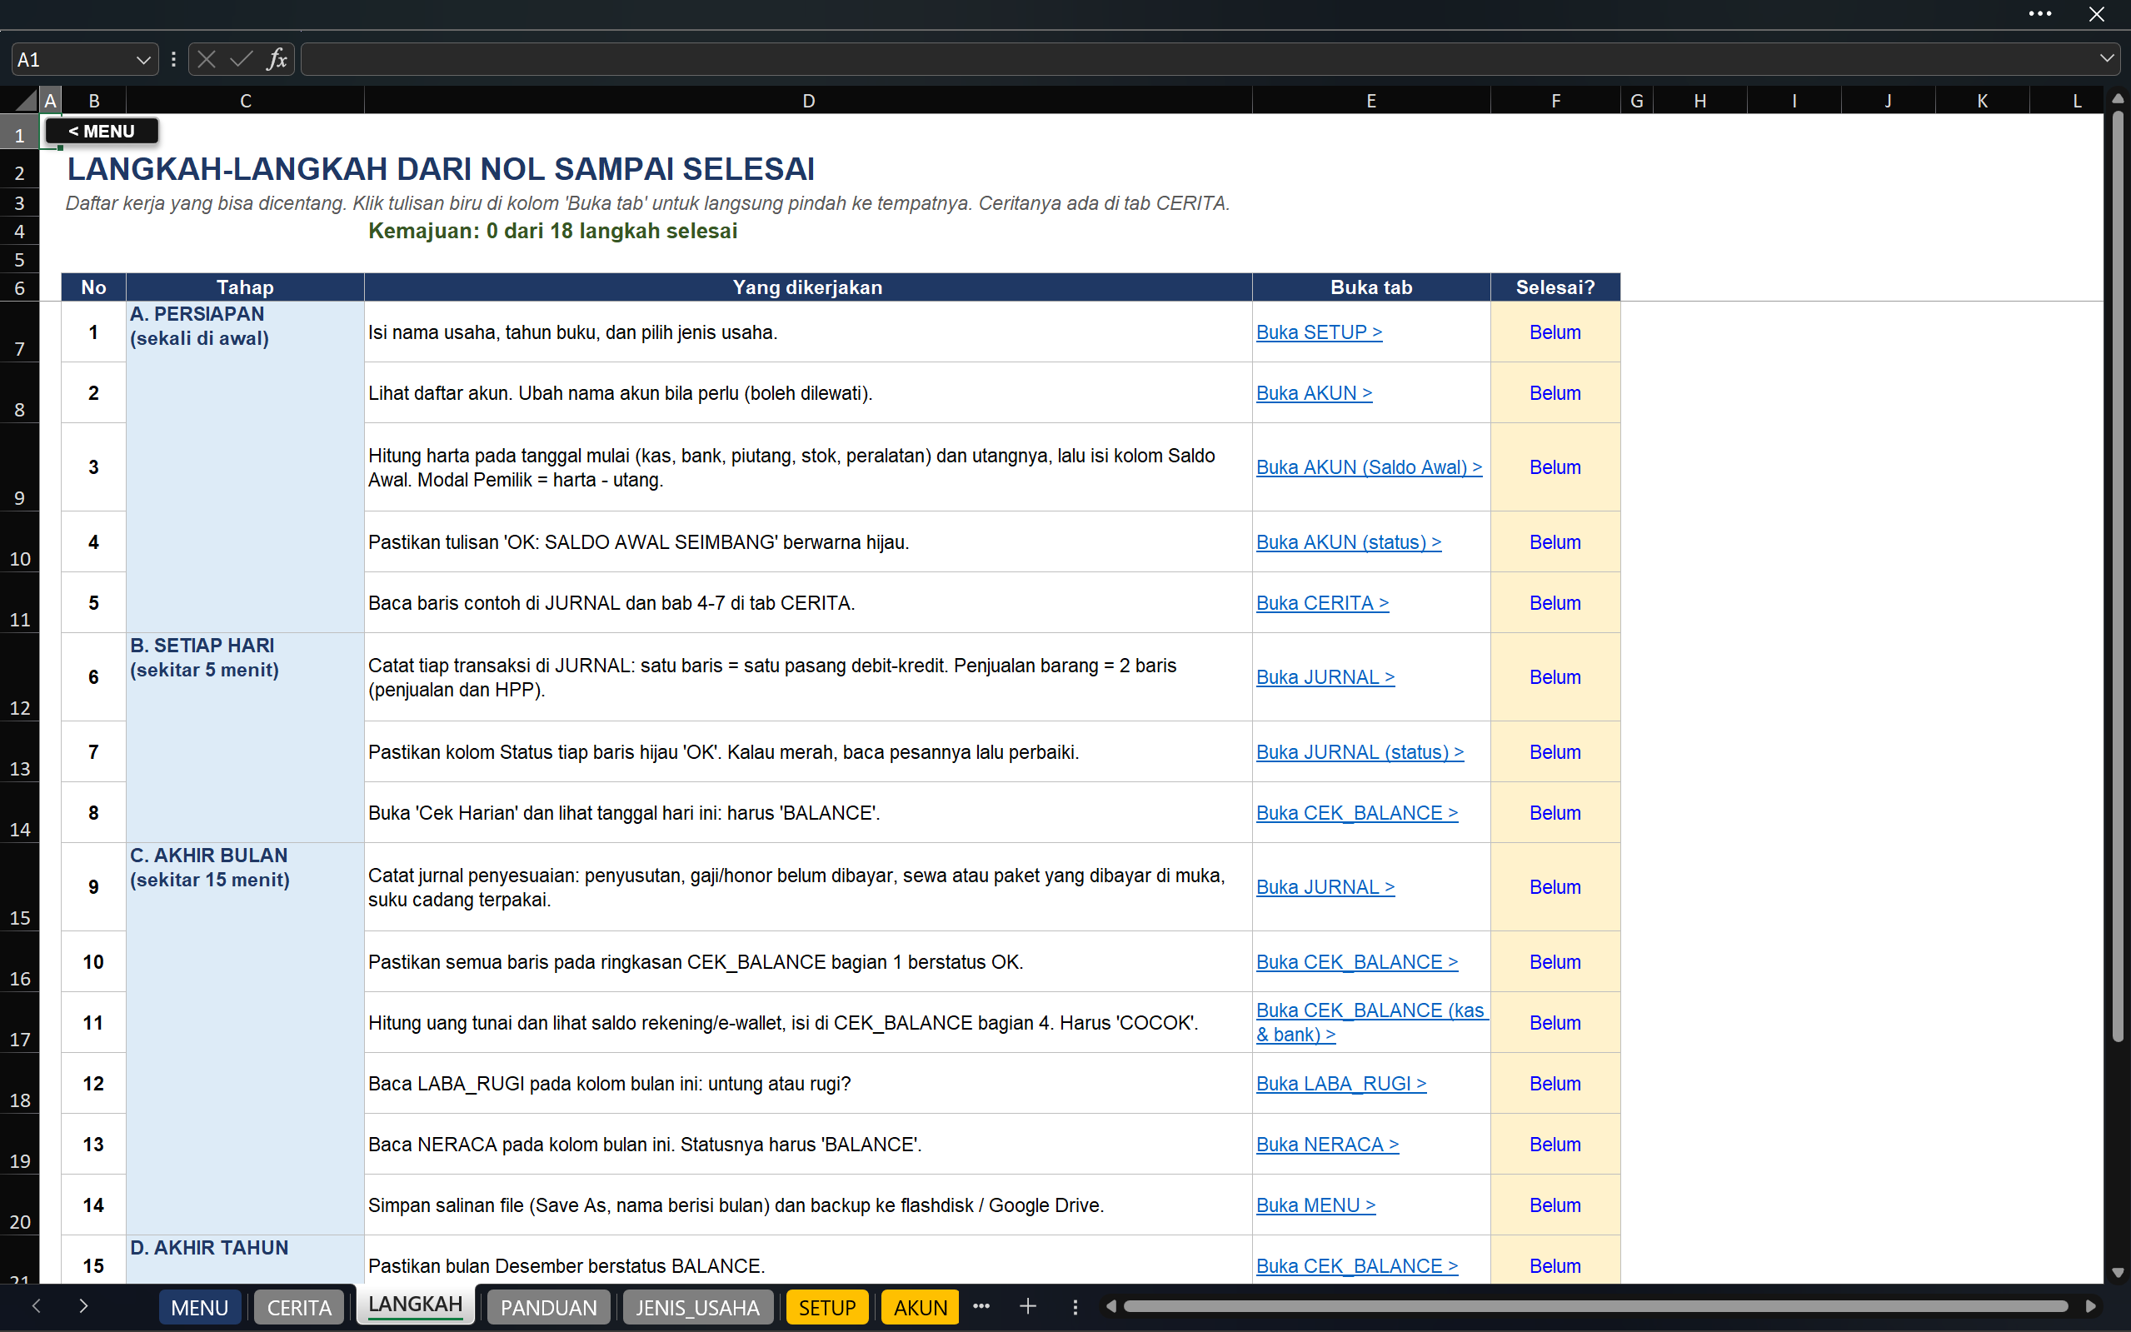Switch to the CERITA sheet tab
Image resolution: width=2131 pixels, height=1332 pixels.
click(300, 1307)
